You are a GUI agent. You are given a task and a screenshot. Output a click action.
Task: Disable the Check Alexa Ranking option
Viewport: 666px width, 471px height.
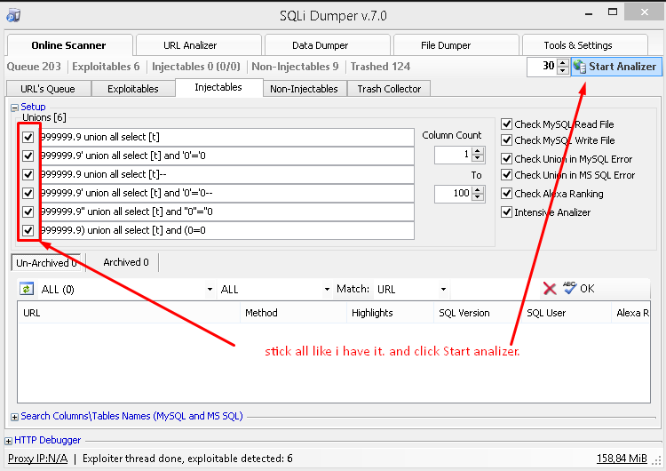[507, 194]
